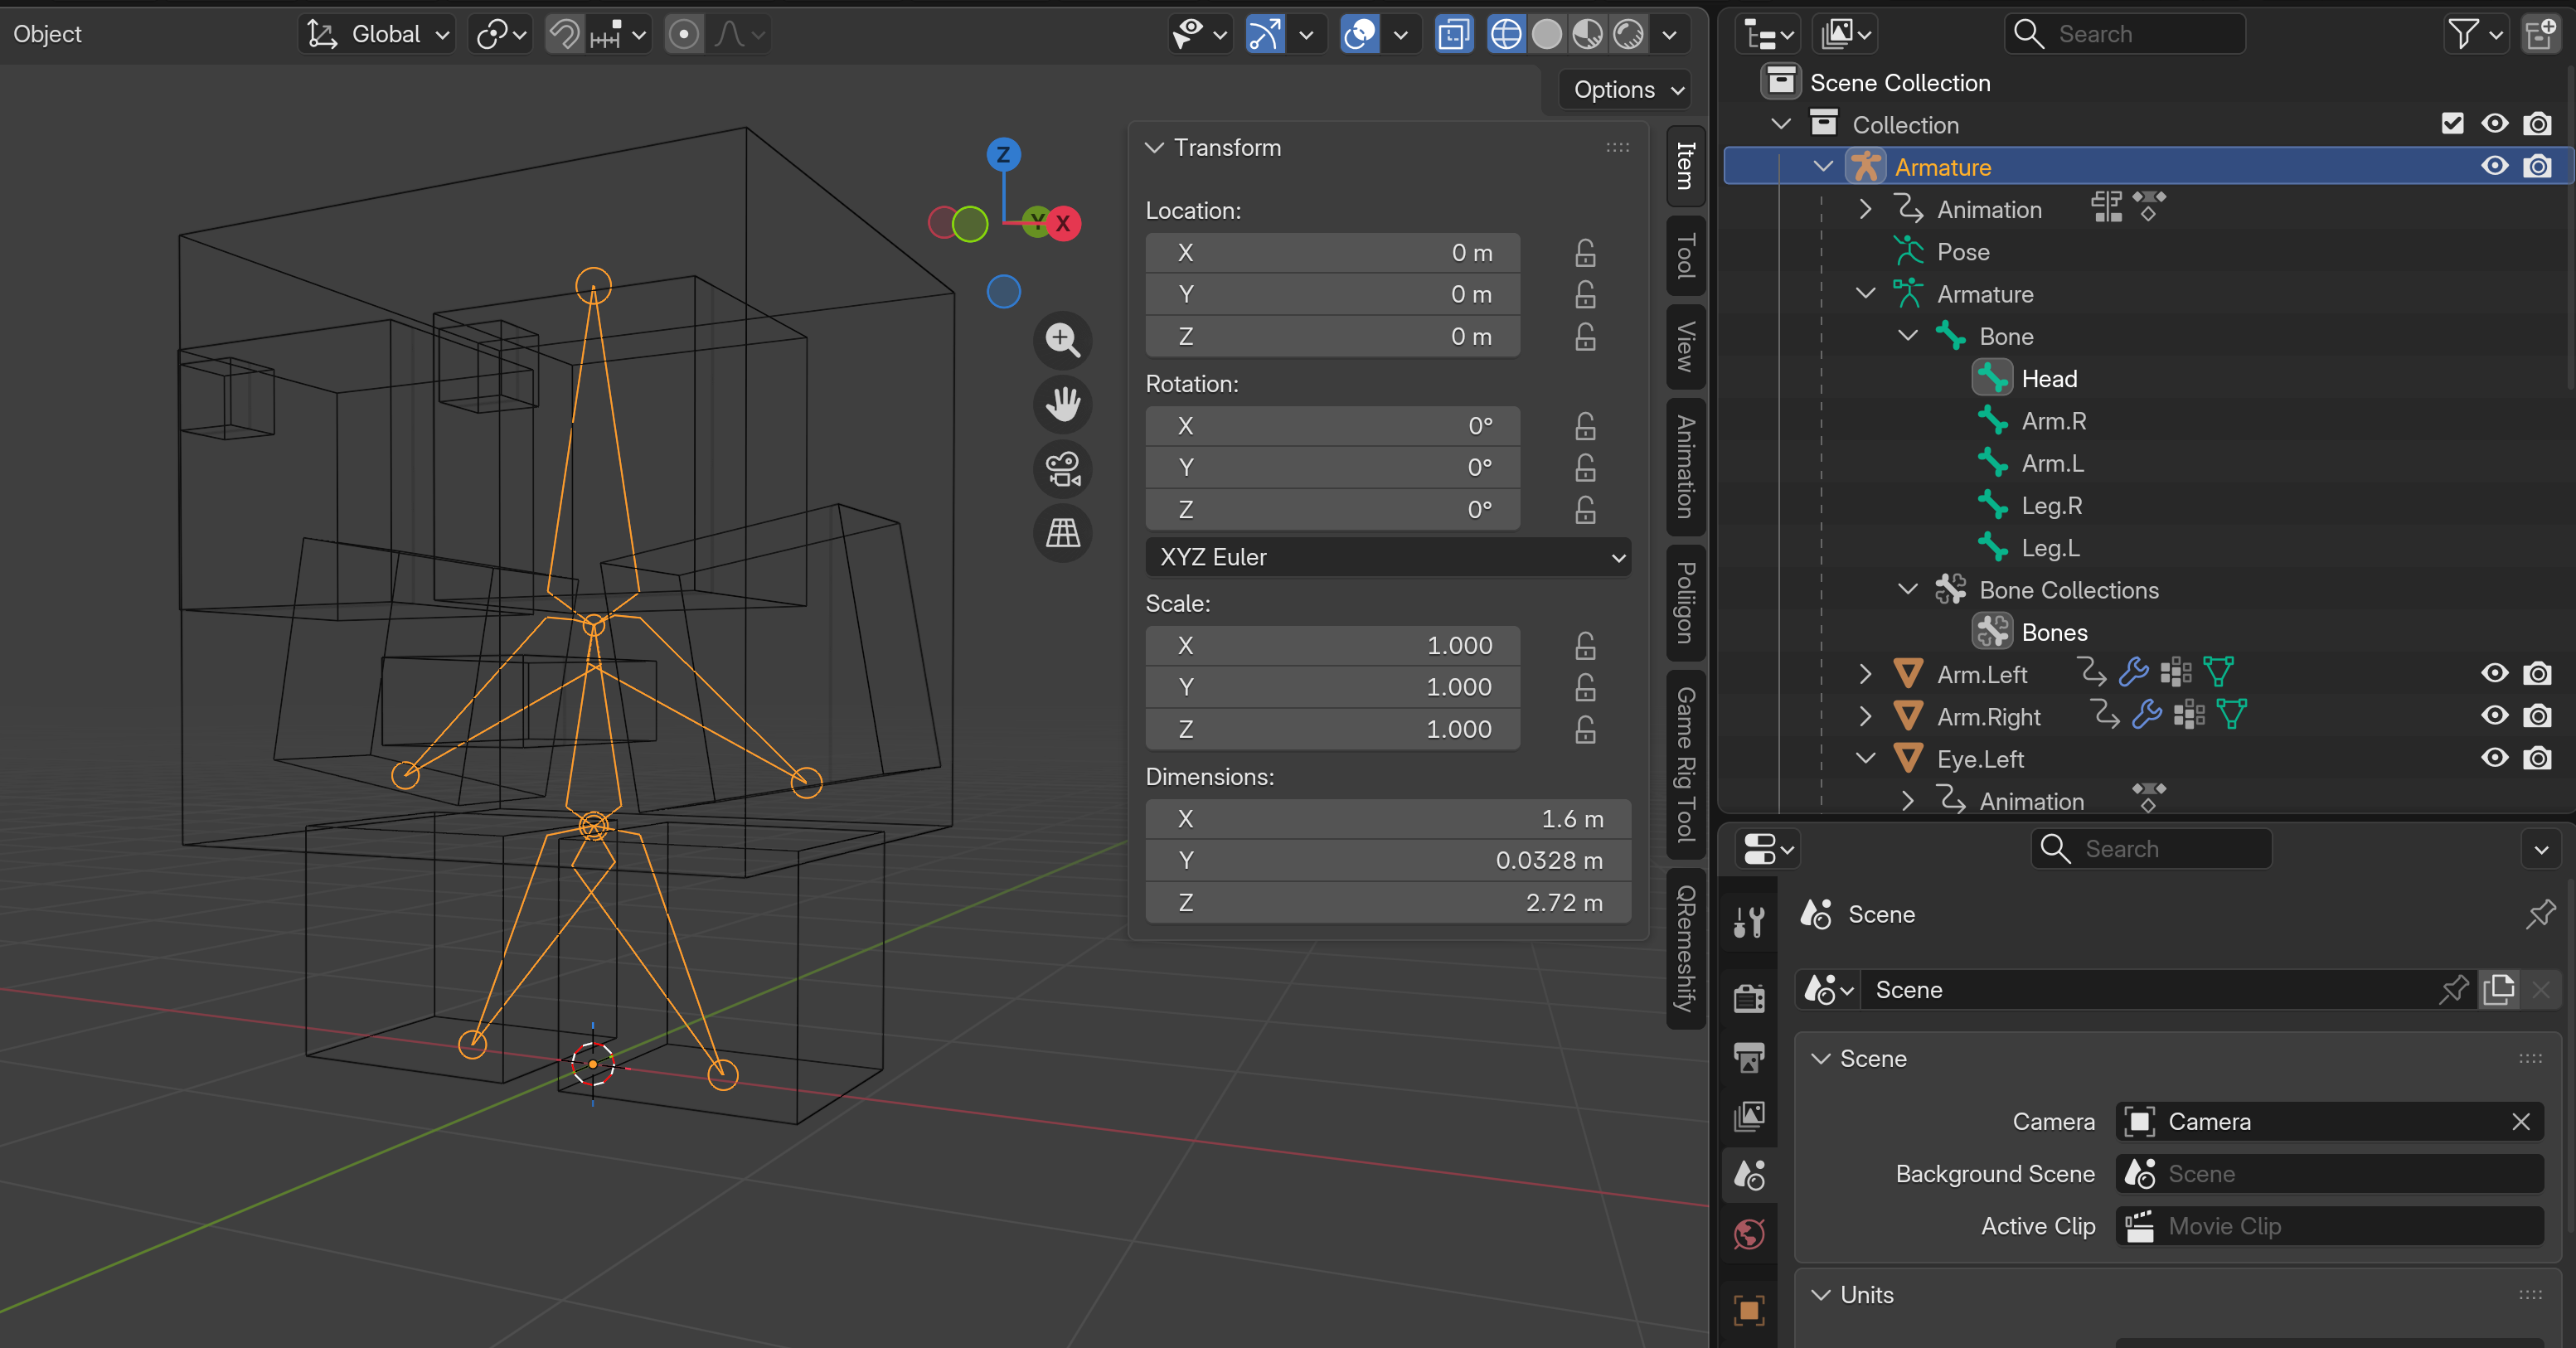Switch to the Tool sidebar tab
Viewport: 2576px width, 1348px height.
coord(1685,256)
